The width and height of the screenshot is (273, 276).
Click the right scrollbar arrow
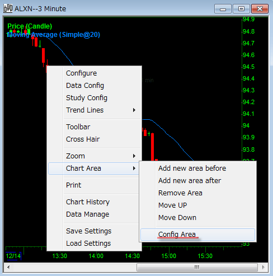click(263, 267)
